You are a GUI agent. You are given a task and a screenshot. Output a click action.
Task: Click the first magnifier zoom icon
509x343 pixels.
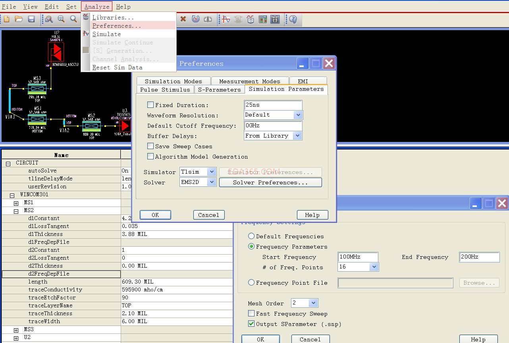(49, 19)
